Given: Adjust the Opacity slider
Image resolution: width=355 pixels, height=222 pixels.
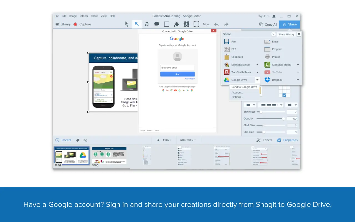Looking at the screenshot, I should click(283, 119).
